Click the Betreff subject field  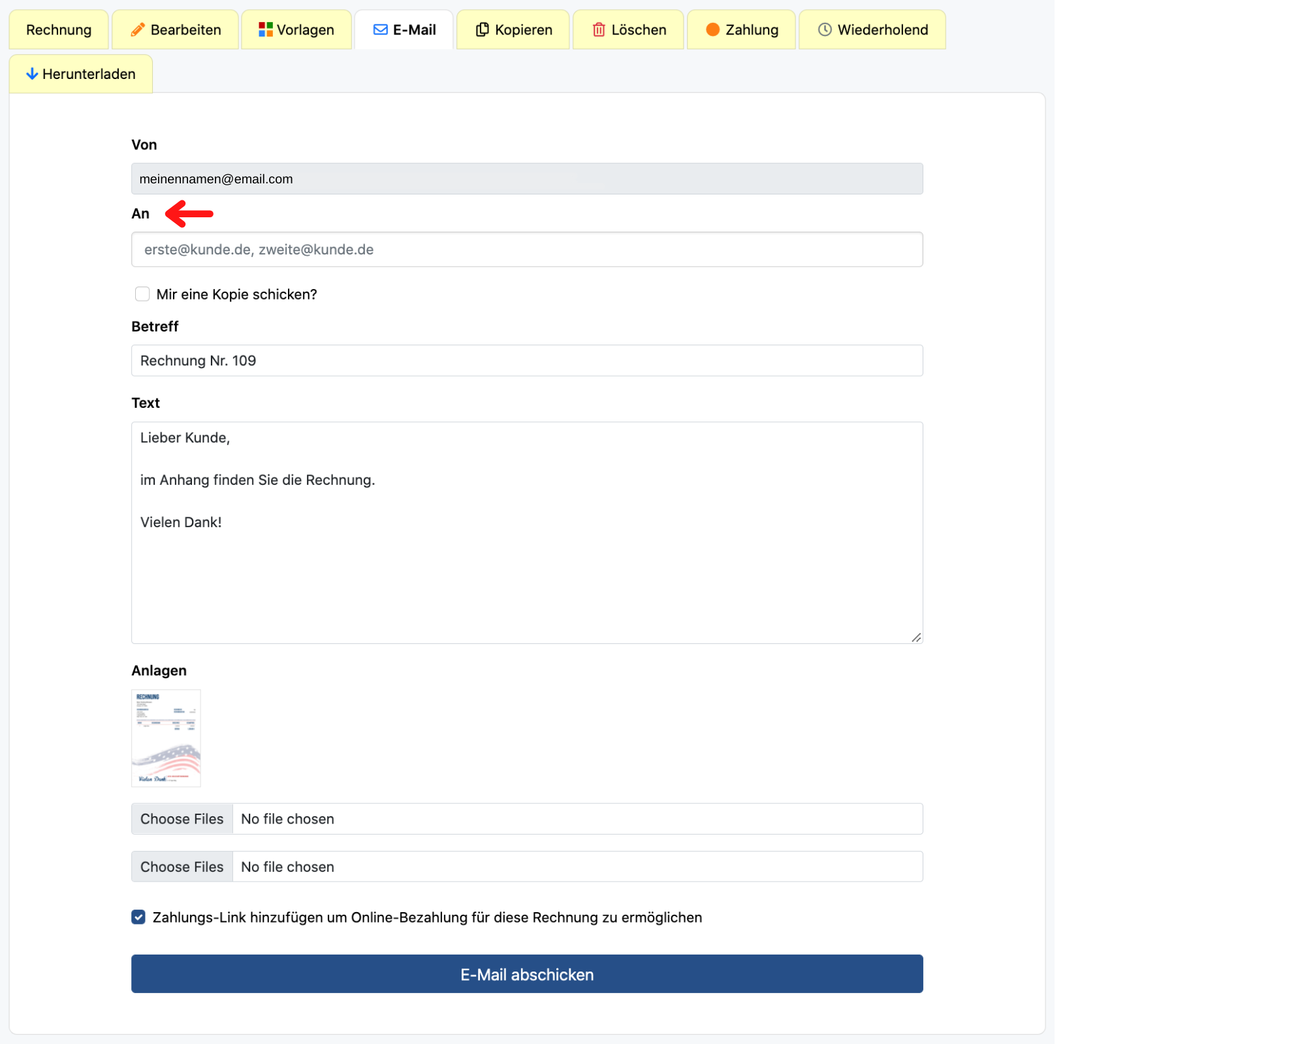coord(527,360)
